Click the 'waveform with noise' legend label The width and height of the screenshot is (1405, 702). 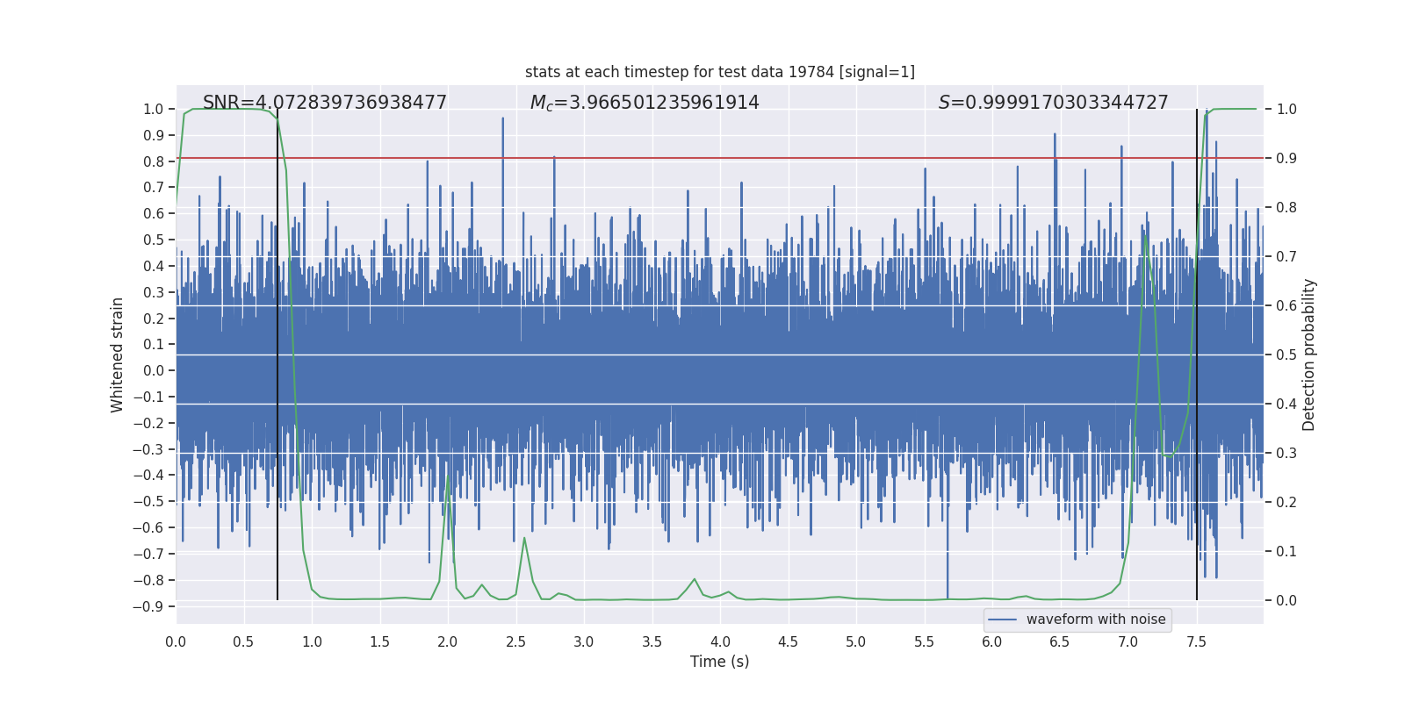[x=1095, y=620]
